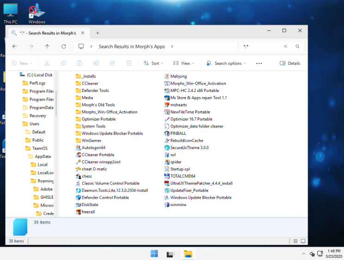Select the Mahjong item

(176, 76)
